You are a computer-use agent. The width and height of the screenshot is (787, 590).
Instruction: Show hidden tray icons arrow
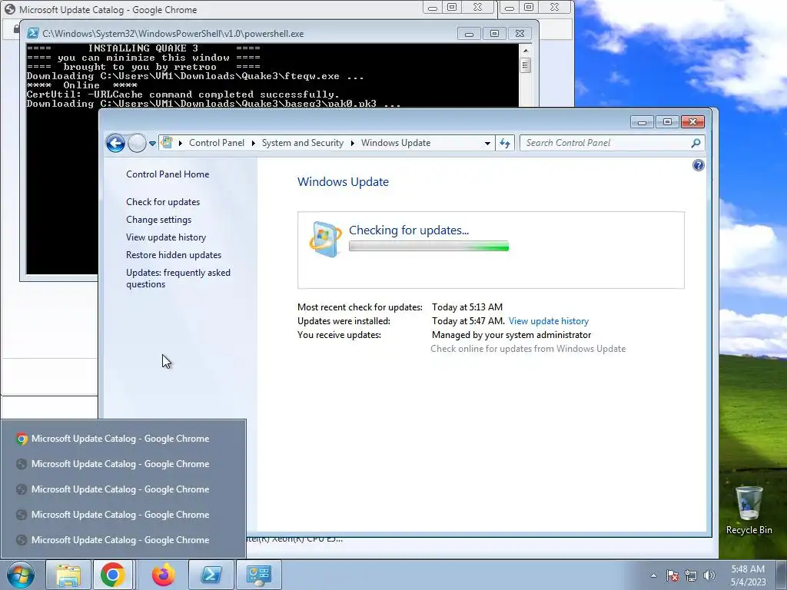tap(653, 576)
